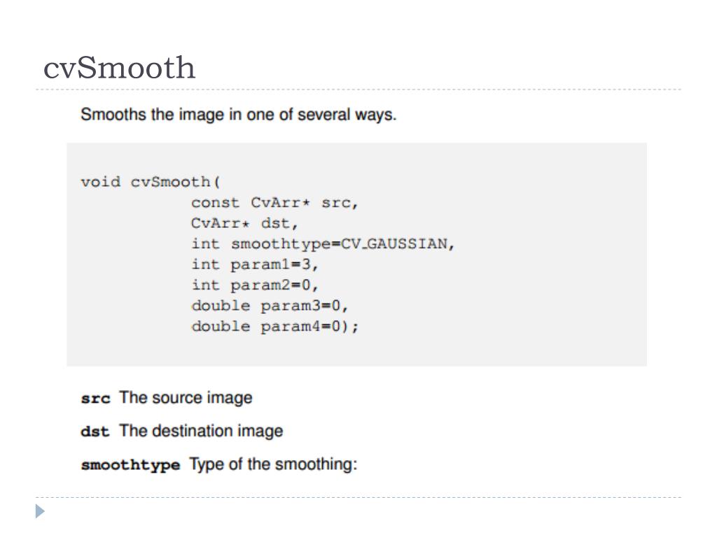This screenshot has width=717, height=537.
Task: Click the 'double param4=0);' line
Action: click(x=274, y=326)
